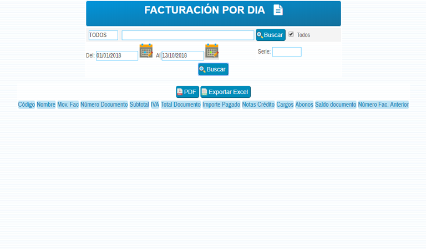Sort by Número Documento column
This screenshot has height=249, width=426.
(104, 105)
